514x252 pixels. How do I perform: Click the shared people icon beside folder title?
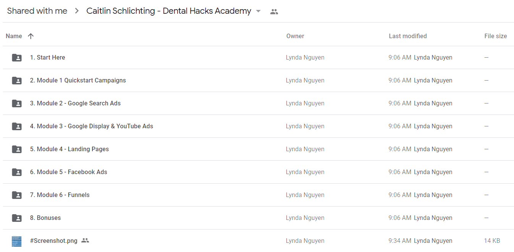(x=274, y=11)
